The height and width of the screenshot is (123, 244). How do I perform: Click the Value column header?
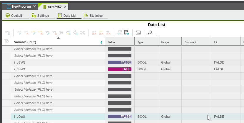click(x=120, y=42)
